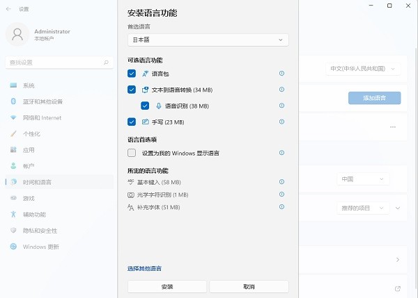Select 时间和语言 in the sidebar

[x=59, y=182]
